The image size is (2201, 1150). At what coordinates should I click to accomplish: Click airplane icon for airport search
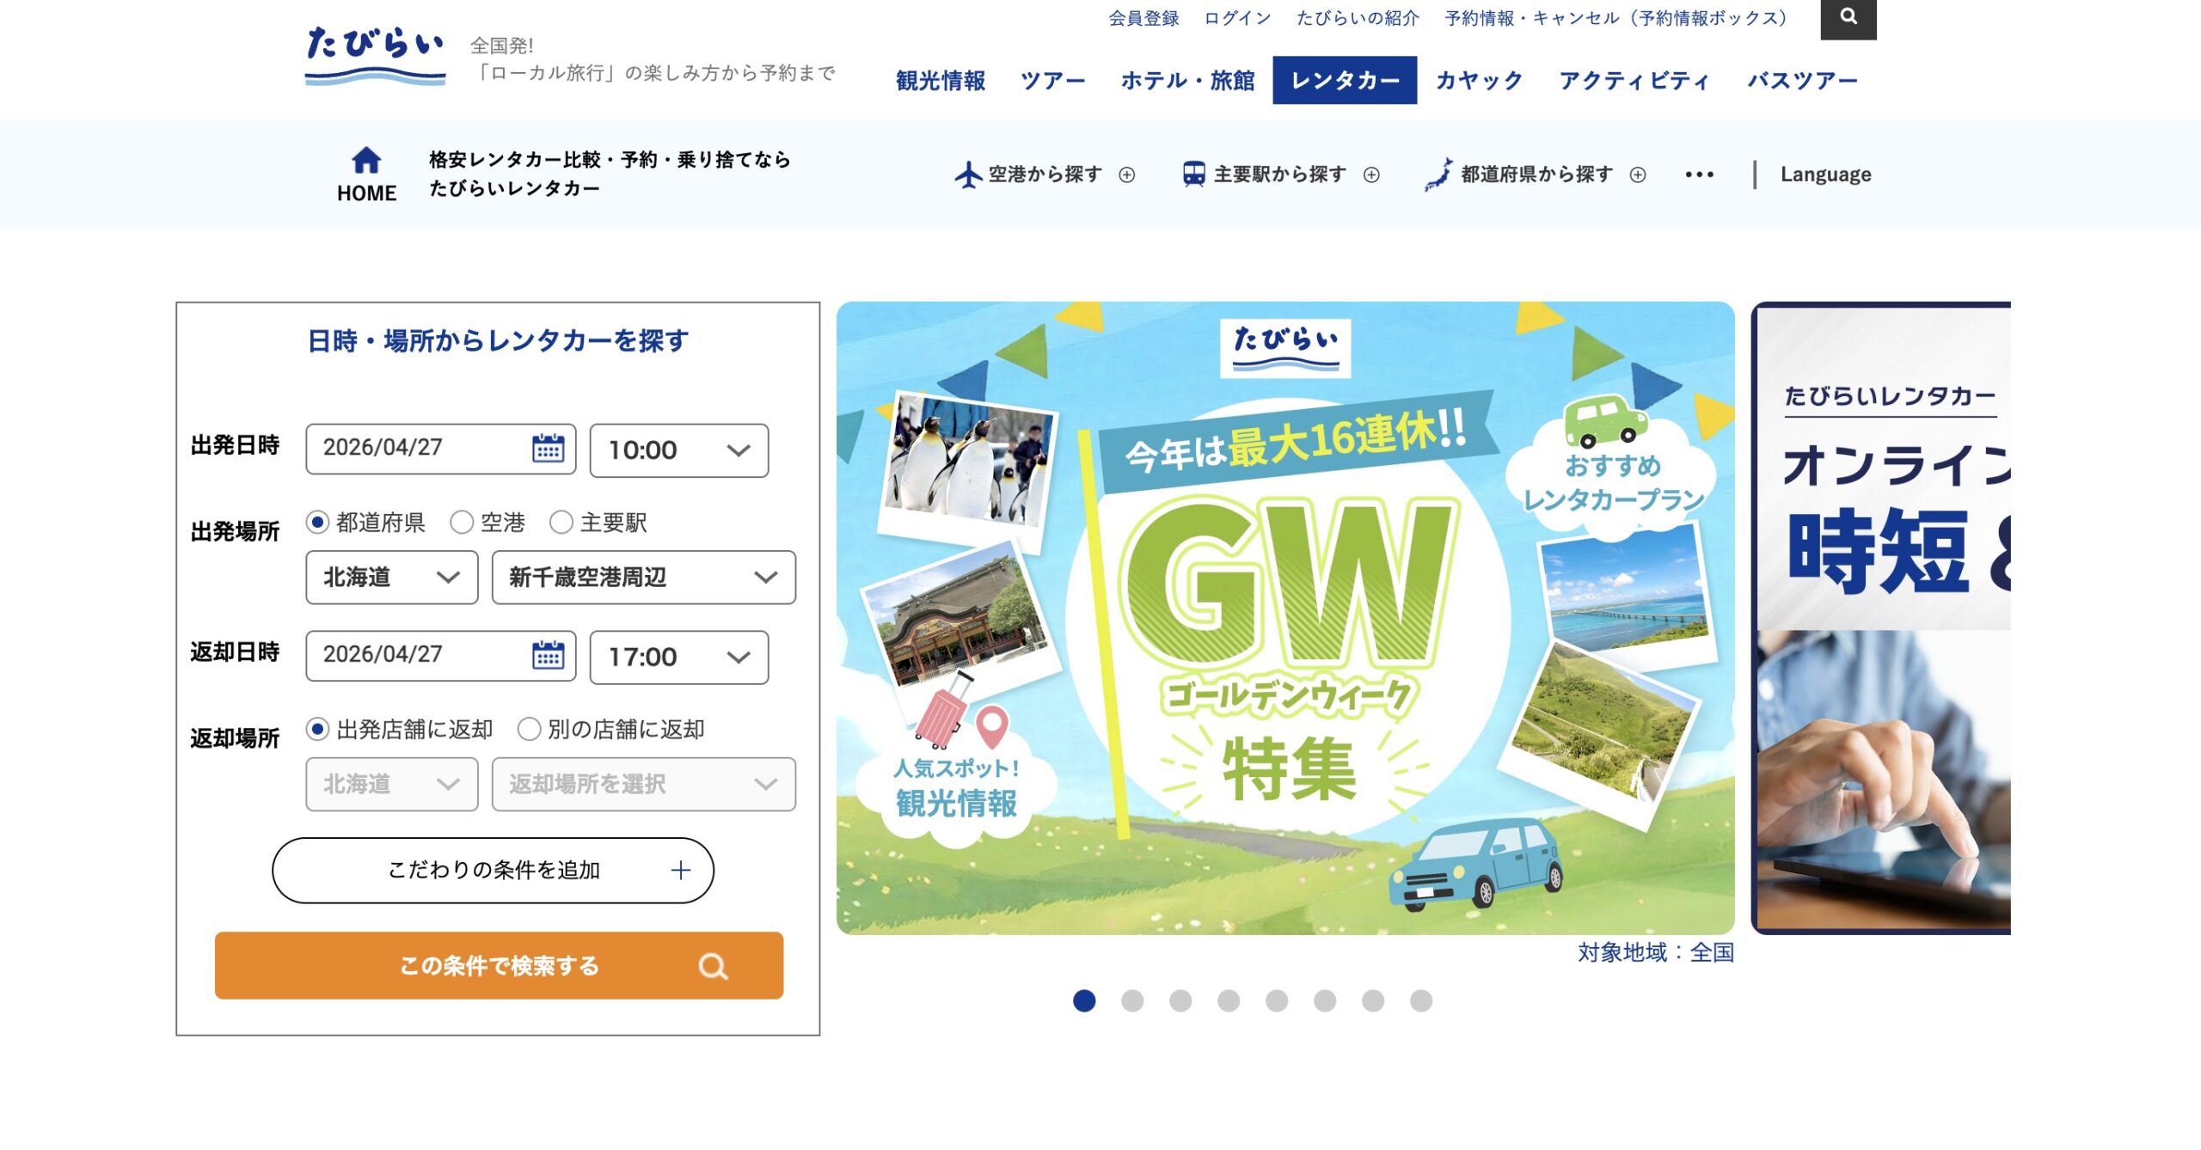(x=968, y=174)
